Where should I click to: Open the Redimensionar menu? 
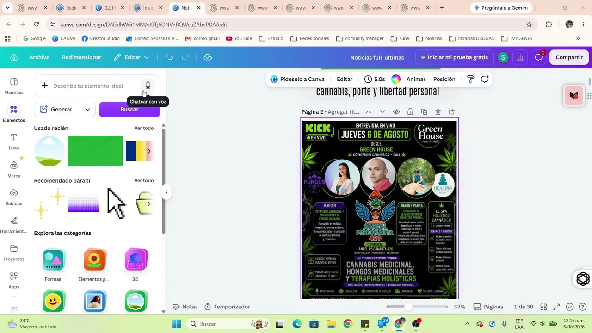(x=81, y=57)
